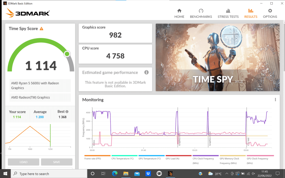Open File Explorer from taskbar
This screenshot has width=285, height=178.
coord(126,174)
